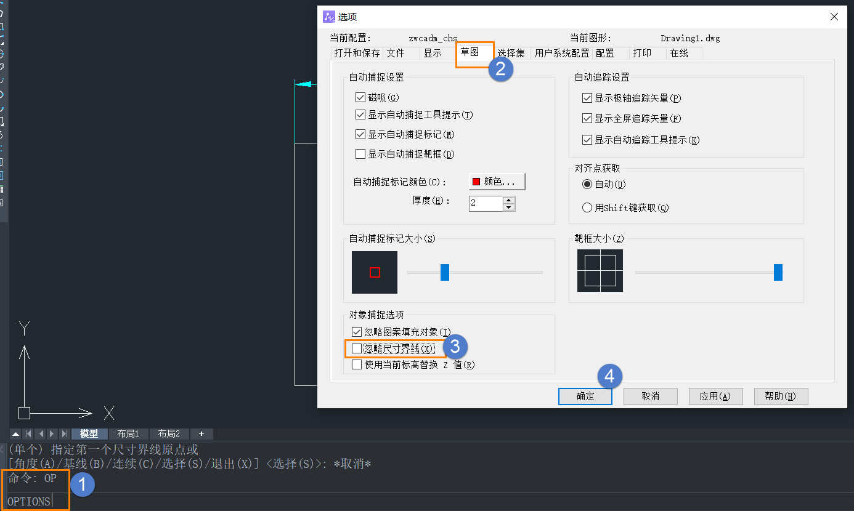Switch to the 打印 tab
This screenshot has width=854, height=511.
click(648, 54)
